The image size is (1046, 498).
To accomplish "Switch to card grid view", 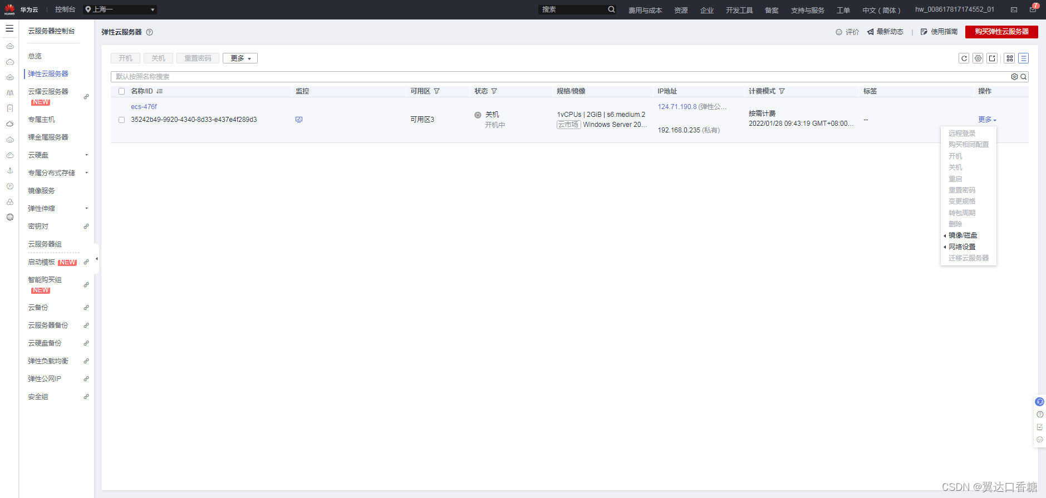I will click(1010, 58).
